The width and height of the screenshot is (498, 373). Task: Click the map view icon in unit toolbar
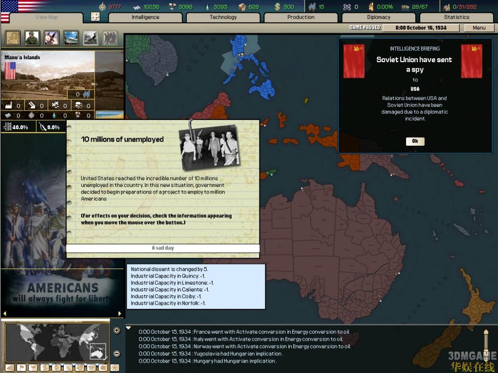point(13,38)
